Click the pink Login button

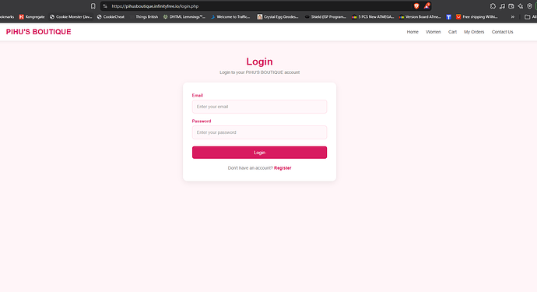click(260, 153)
